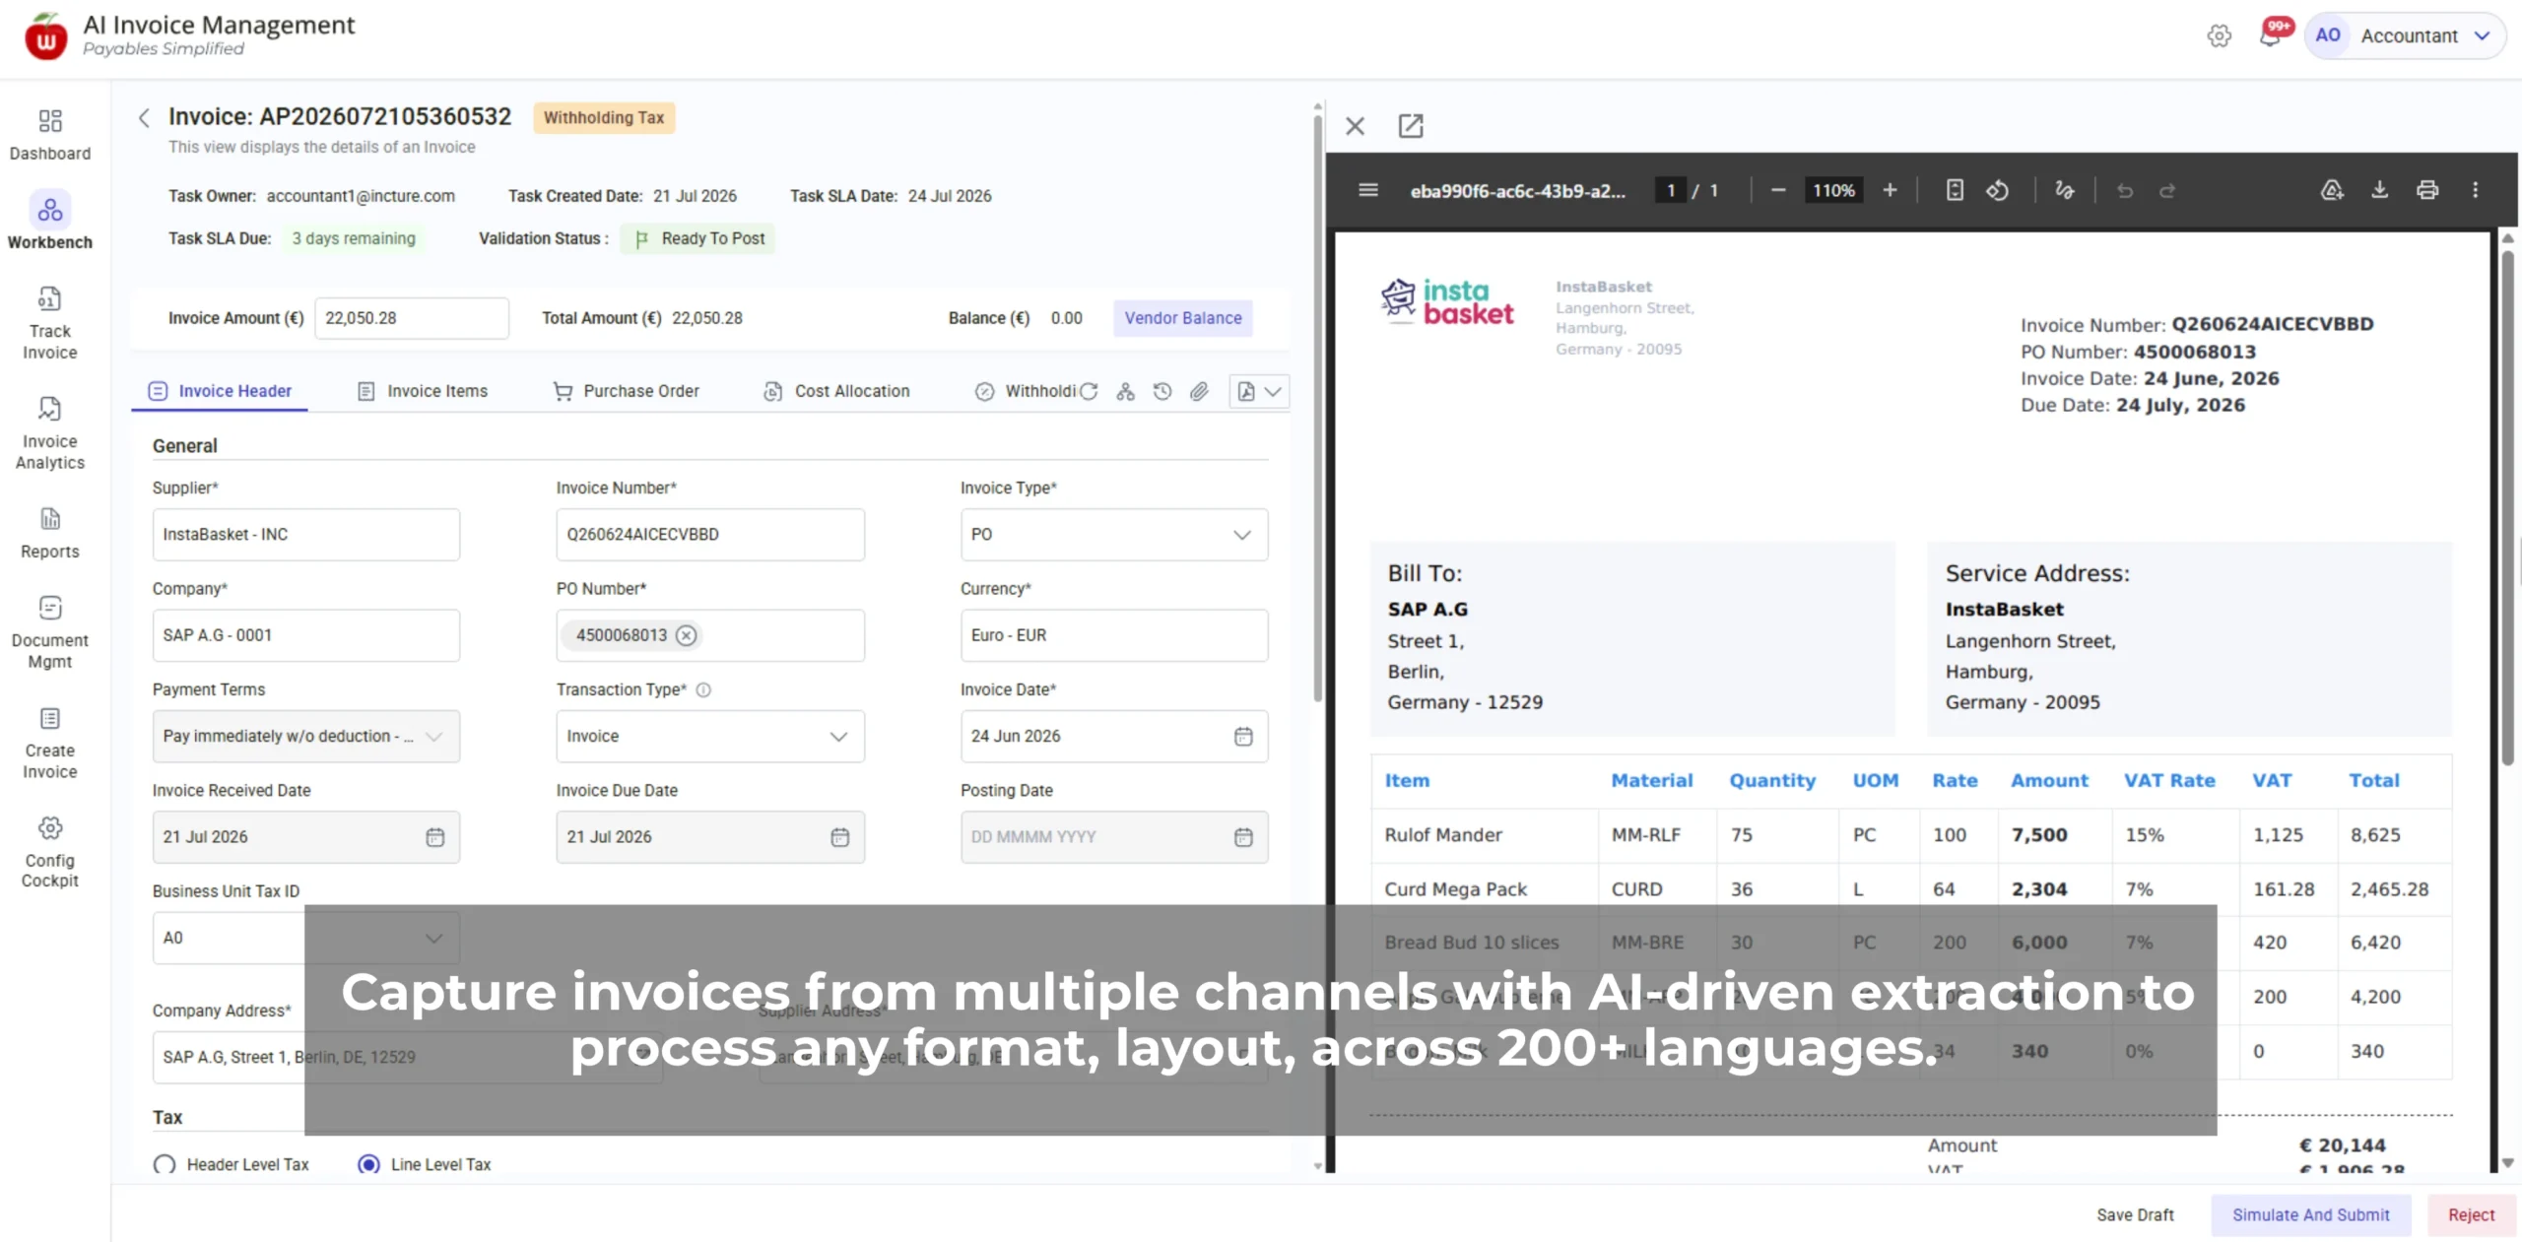The height and width of the screenshot is (1242, 2522).
Task: Switch to the Invoice Header tab
Action: tap(220, 391)
